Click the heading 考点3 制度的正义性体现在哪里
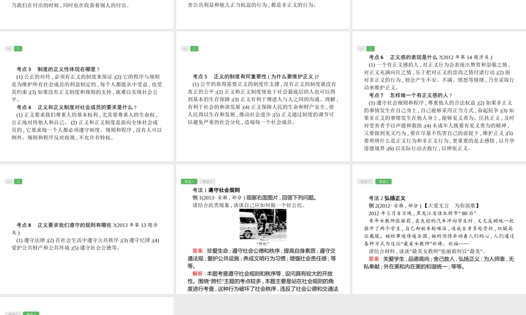This screenshot has width=526, height=315. [x=58, y=69]
